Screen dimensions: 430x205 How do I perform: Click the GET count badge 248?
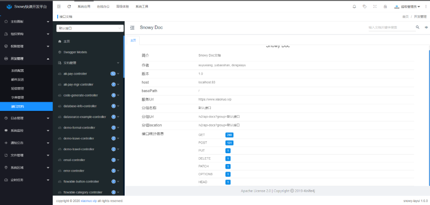click(x=229, y=135)
